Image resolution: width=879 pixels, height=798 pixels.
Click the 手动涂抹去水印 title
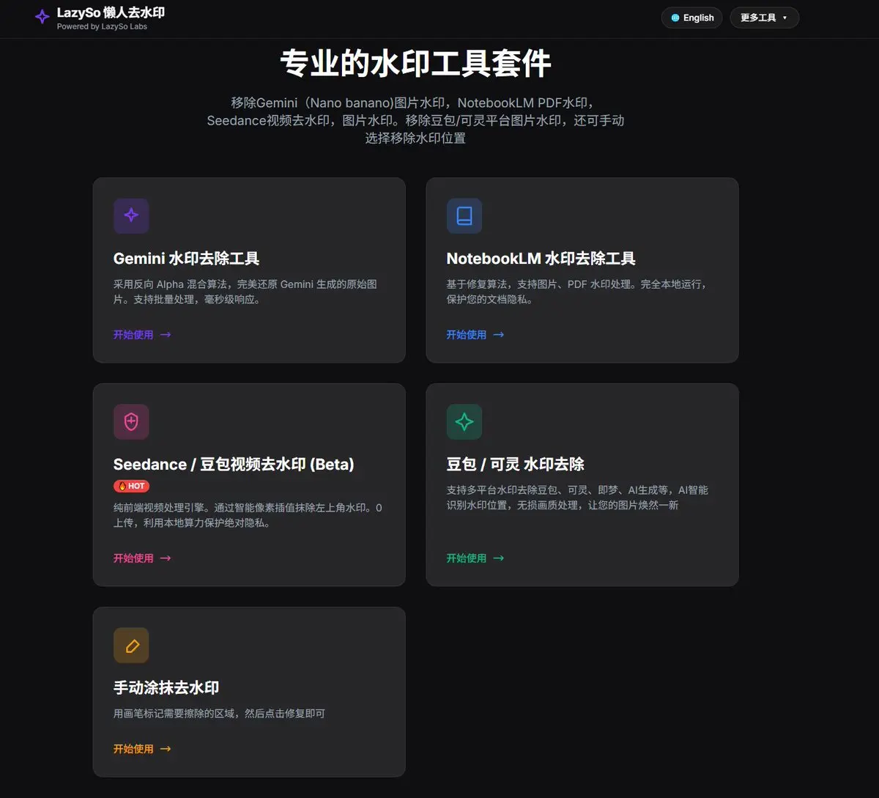point(166,688)
